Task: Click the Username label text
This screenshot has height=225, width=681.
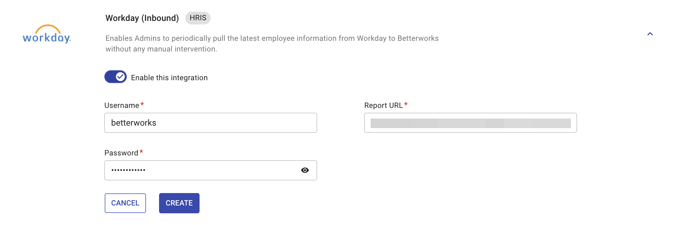Action: [x=122, y=105]
